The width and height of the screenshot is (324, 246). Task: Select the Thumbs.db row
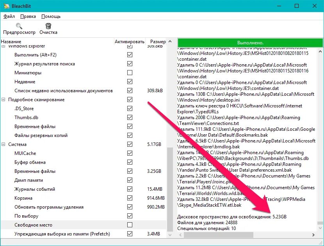tap(84, 118)
